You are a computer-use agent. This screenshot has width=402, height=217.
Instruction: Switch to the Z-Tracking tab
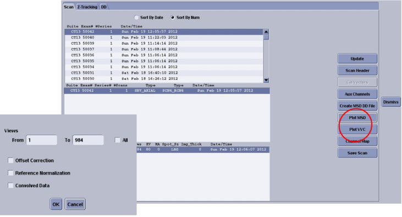click(87, 7)
